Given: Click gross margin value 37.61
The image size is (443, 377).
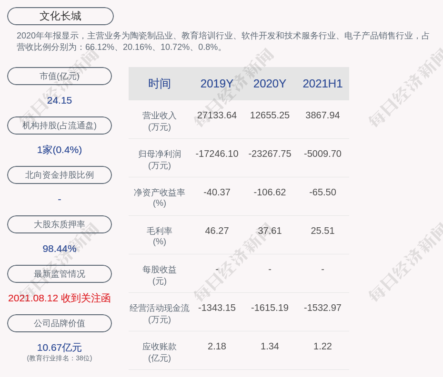Looking at the screenshot, I should point(270,231).
